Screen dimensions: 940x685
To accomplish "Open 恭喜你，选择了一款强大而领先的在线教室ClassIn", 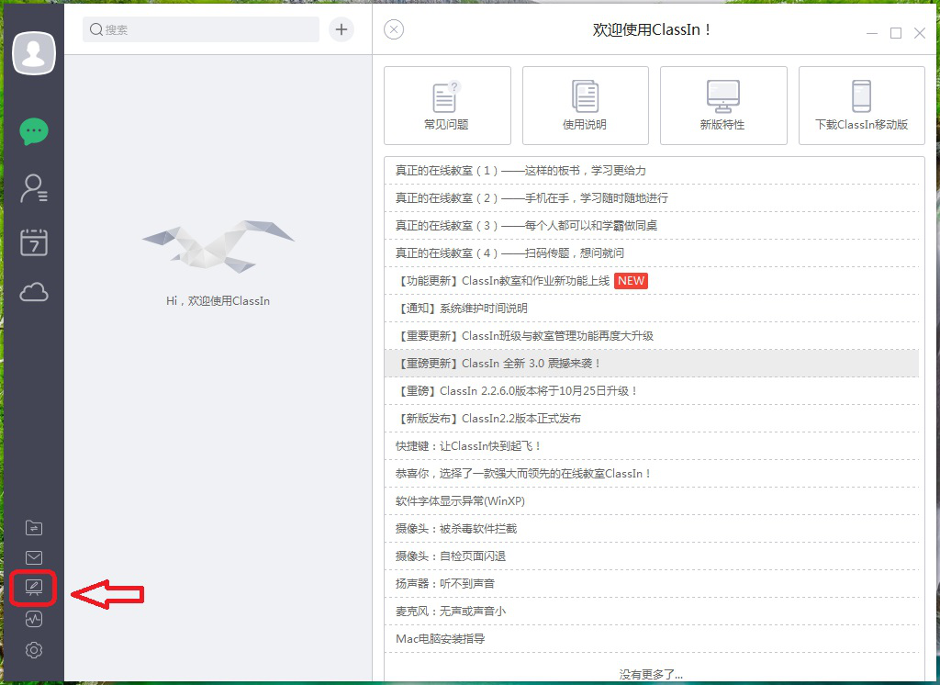I will coord(652,474).
